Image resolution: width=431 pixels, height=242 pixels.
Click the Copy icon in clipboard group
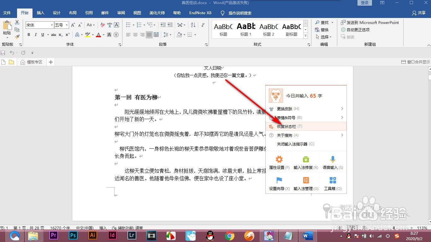(17, 30)
